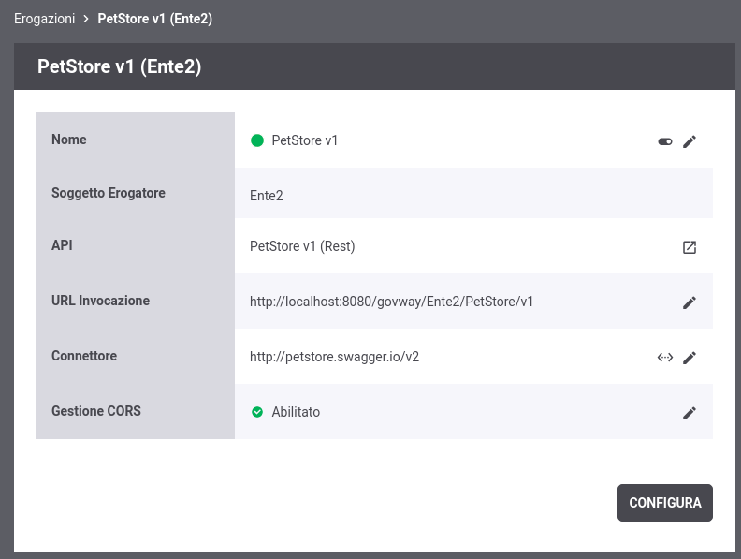Viewport: 741px width, 559px height.
Task: Edit the Gestione CORS pencil icon
Action: coord(690,413)
